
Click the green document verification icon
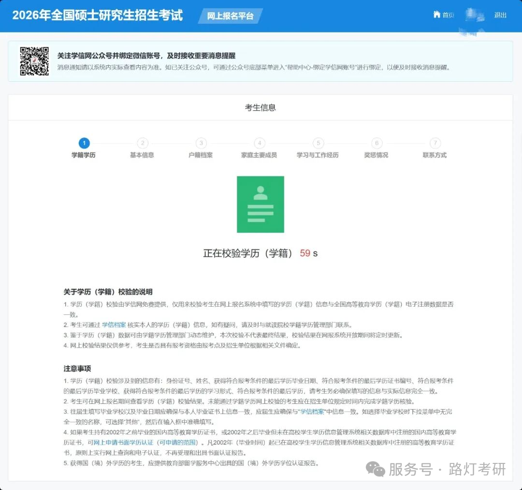260,204
